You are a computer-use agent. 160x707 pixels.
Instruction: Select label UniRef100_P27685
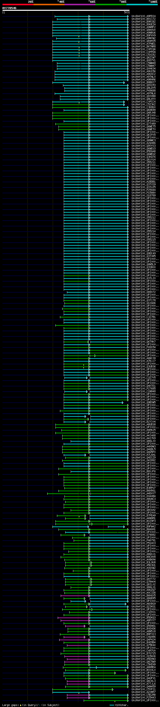pyautogui.click(x=143, y=388)
